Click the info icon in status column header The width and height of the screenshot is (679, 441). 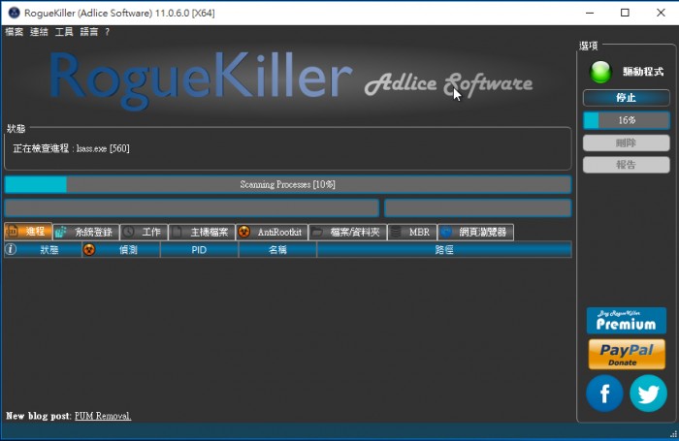click(x=11, y=249)
